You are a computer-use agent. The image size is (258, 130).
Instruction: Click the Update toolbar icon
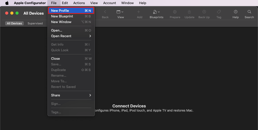pyautogui.click(x=189, y=12)
